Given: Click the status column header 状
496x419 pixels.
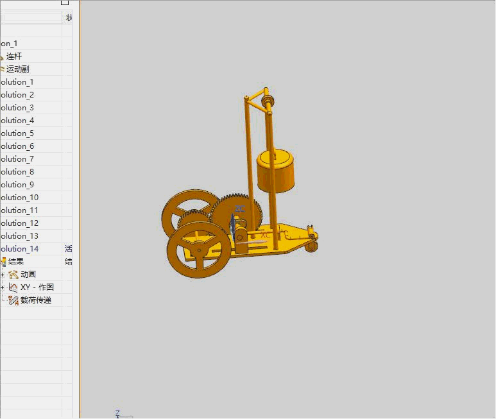Looking at the screenshot, I should point(68,18).
